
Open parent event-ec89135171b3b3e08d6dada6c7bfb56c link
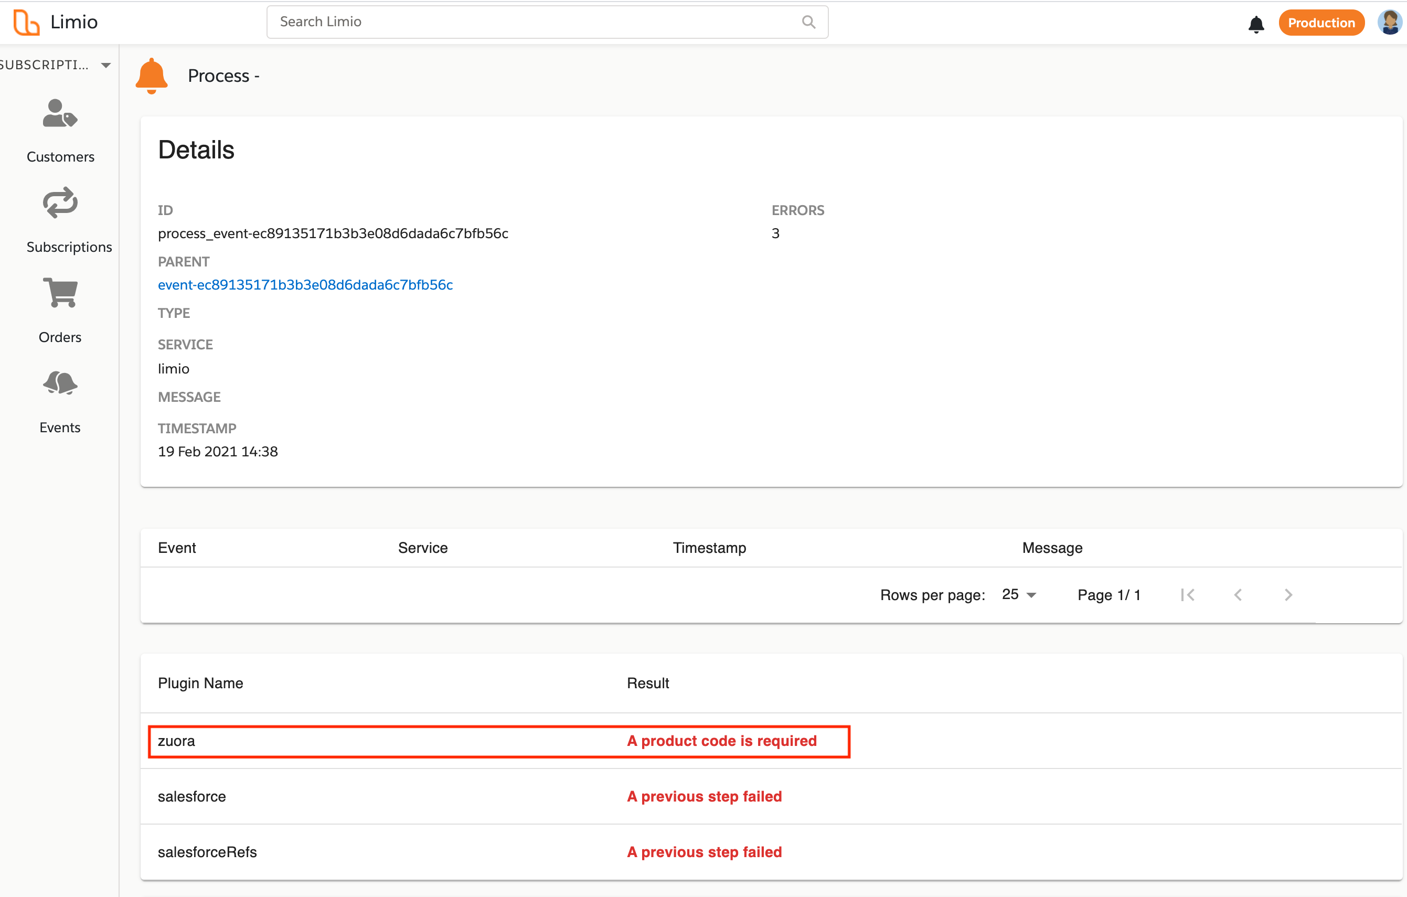305,285
